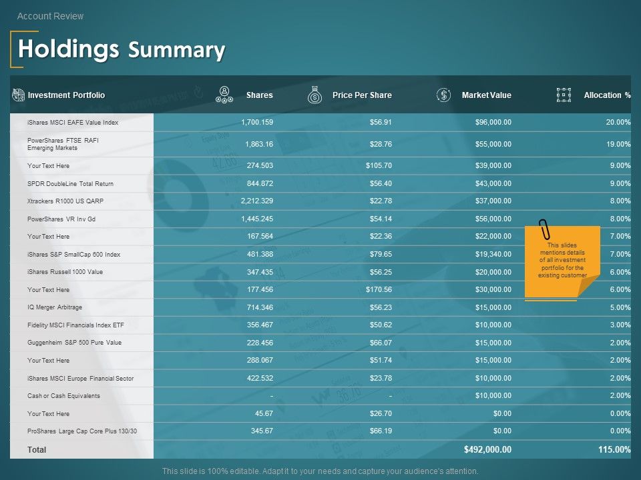
Task: Click the iShares MSCI EAFE Value Index row label
Action: 73,123
